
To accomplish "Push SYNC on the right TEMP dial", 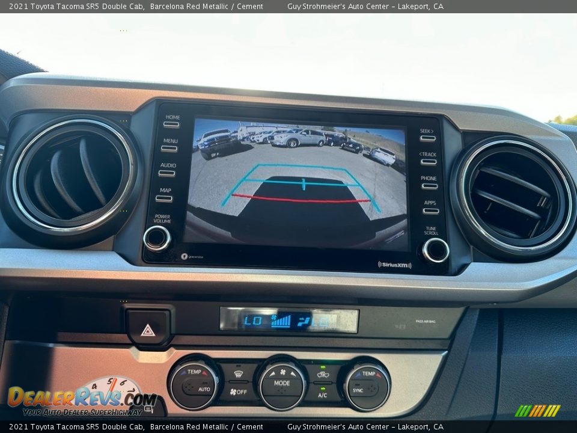I will click(x=358, y=391).
